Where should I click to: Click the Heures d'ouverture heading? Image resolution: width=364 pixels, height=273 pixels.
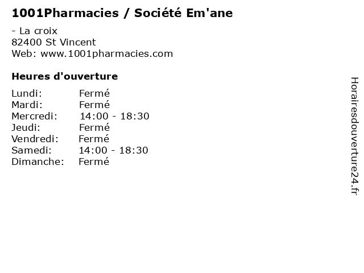coord(64,76)
